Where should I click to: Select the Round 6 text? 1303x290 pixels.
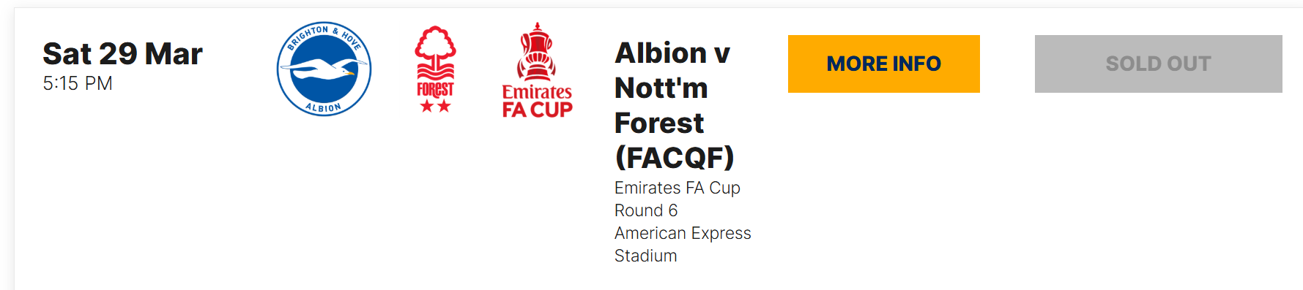coord(646,210)
